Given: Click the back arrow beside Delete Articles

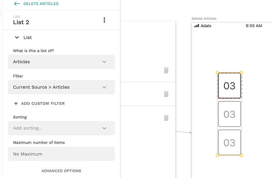Looking at the screenshot, I should [x=17, y=4].
